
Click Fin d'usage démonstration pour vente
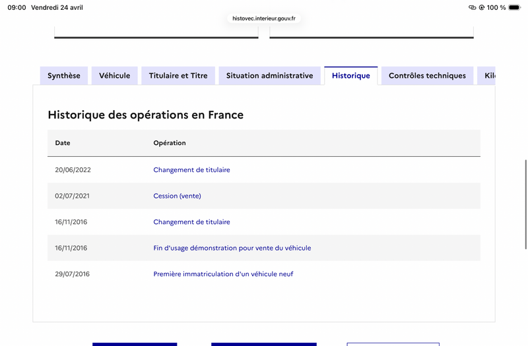tap(232, 248)
